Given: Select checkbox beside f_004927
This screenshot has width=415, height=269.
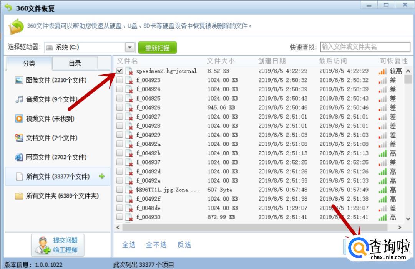Looking at the screenshot, I should click(x=120, y=116).
